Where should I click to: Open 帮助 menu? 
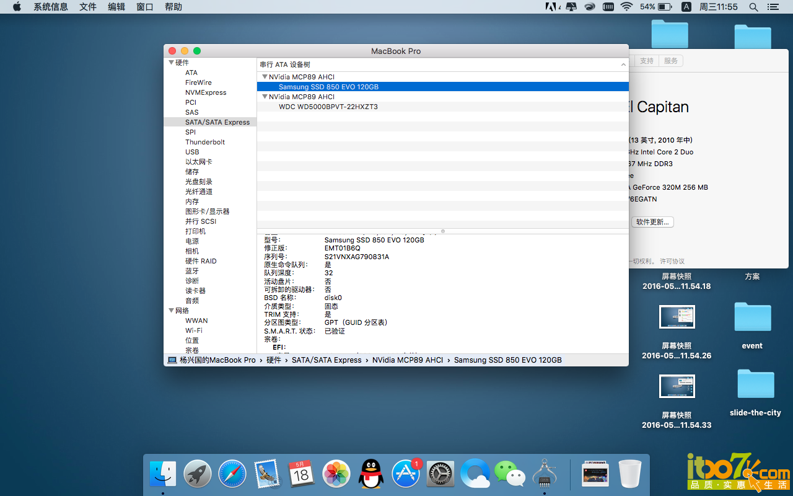tap(173, 7)
